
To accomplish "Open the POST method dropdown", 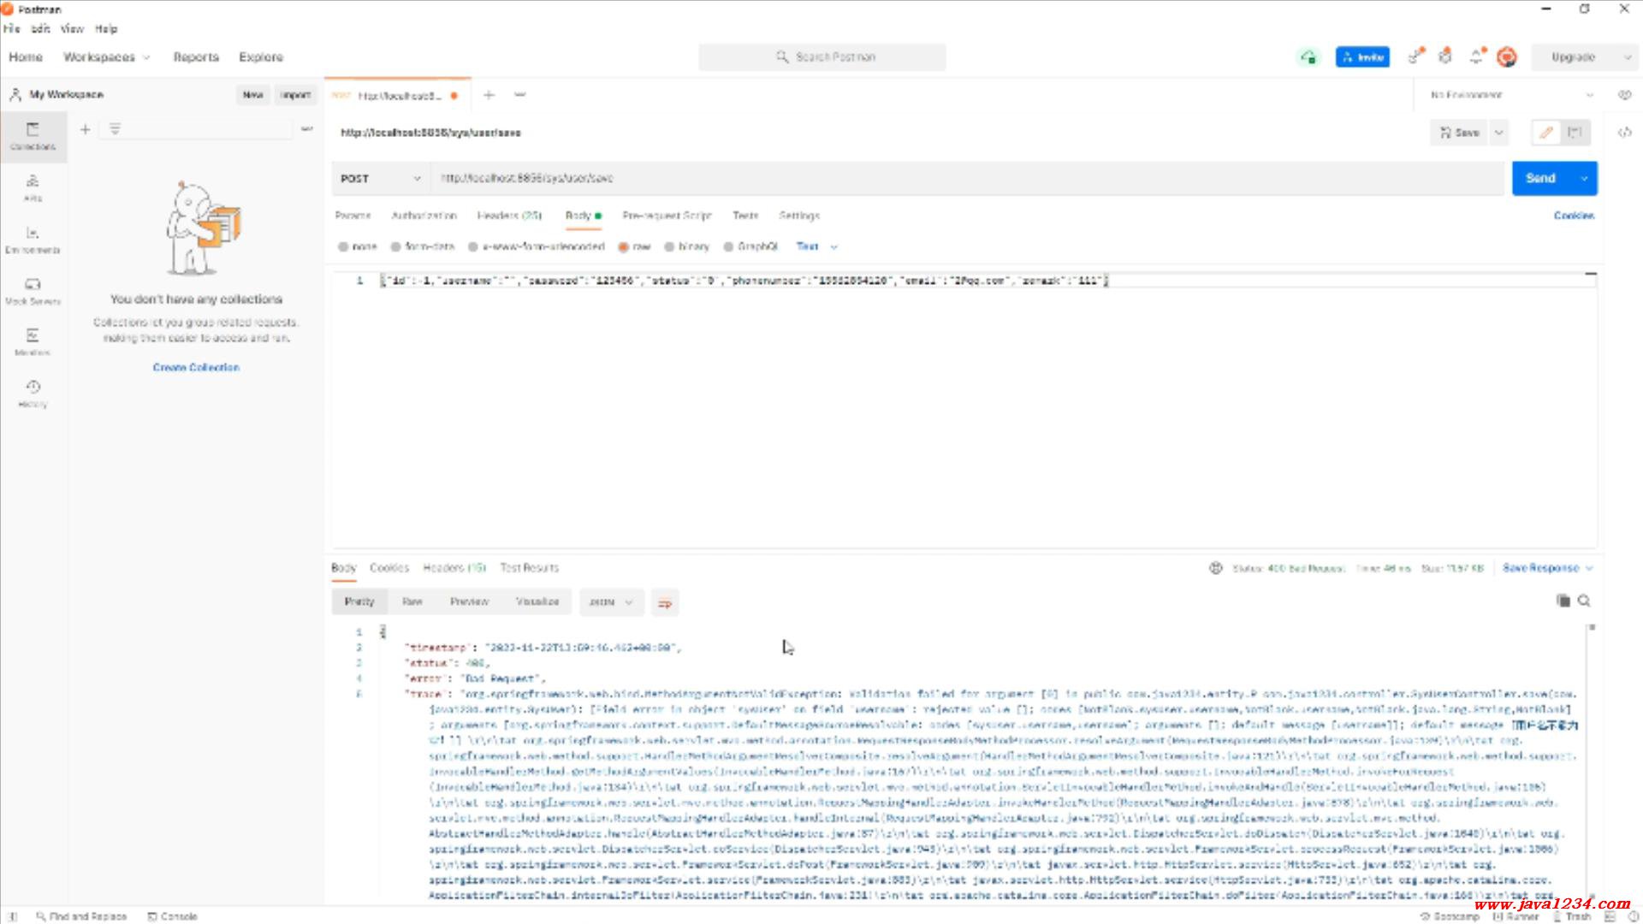I will click(381, 179).
